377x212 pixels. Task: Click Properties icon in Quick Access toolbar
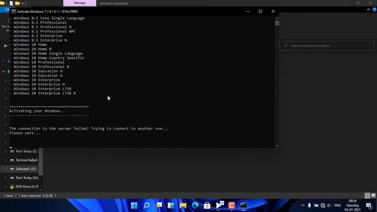[11, 3]
